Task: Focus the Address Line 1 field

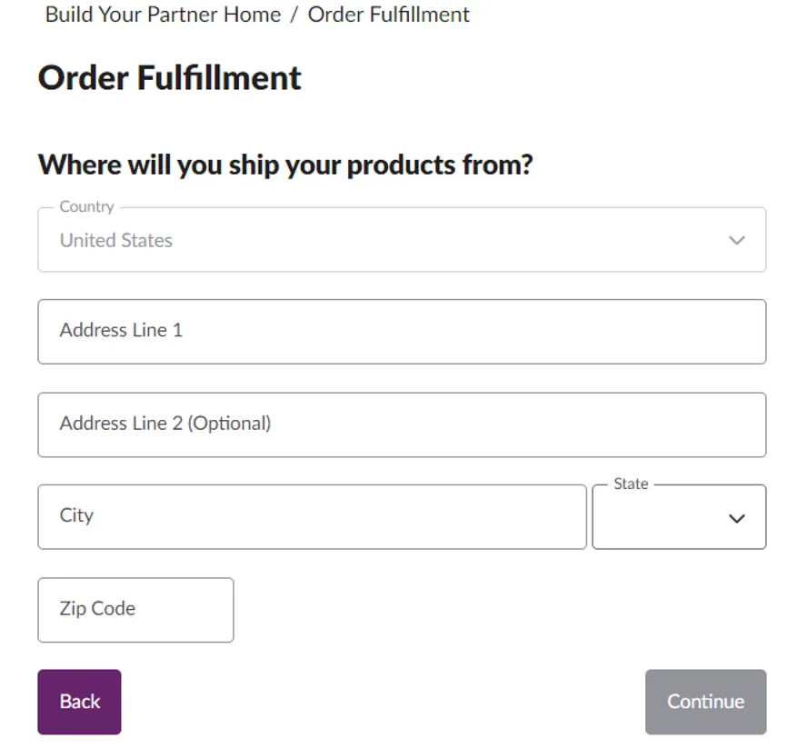Action: pyautogui.click(x=401, y=331)
